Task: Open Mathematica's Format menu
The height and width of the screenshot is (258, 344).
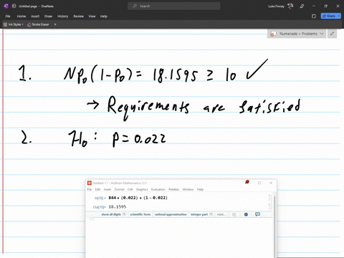Action: pyautogui.click(x=119, y=189)
